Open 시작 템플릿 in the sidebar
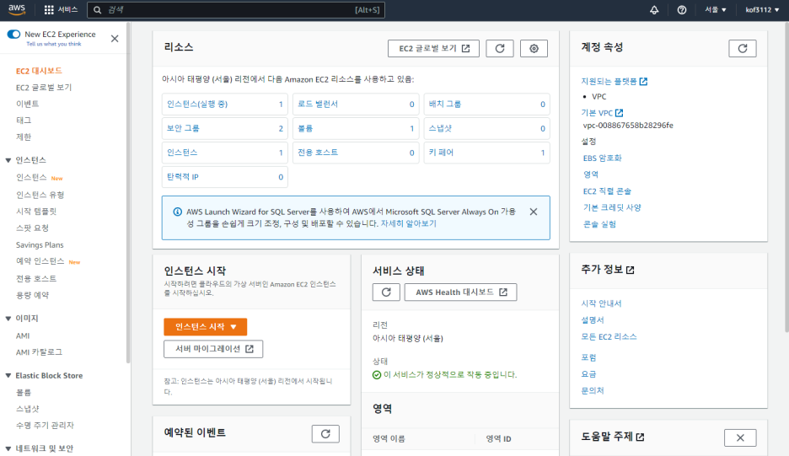This screenshot has height=456, width=789. point(36,212)
